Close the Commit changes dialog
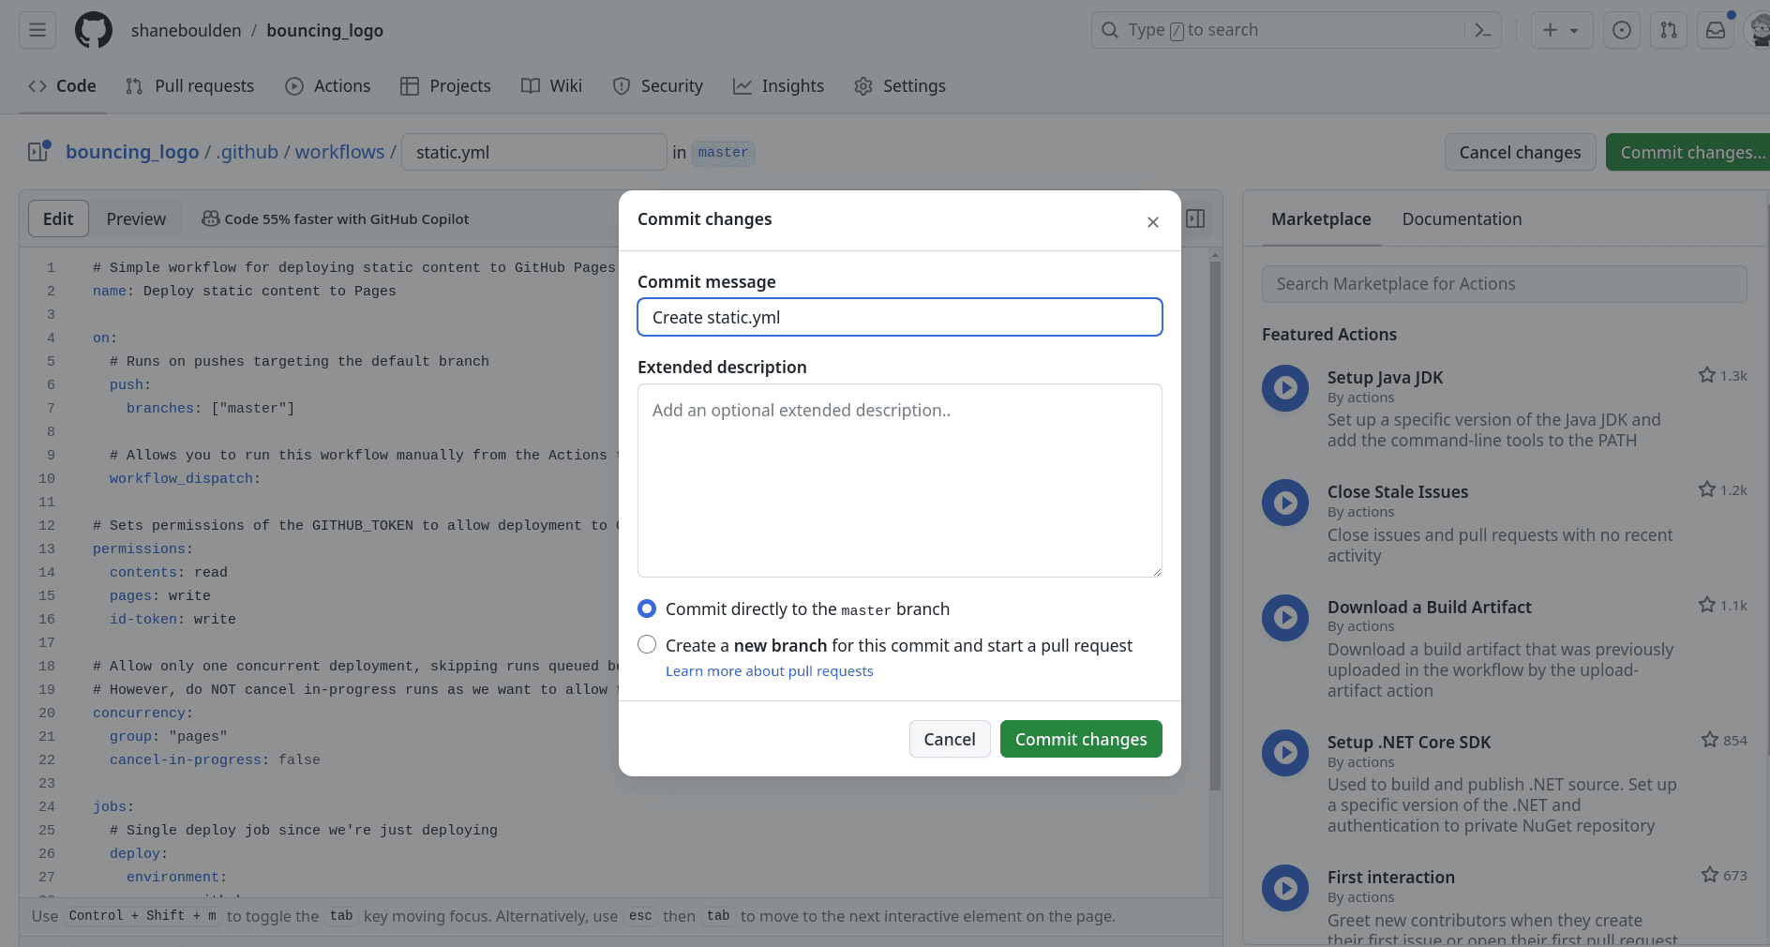This screenshot has width=1770, height=947. coord(1153,222)
